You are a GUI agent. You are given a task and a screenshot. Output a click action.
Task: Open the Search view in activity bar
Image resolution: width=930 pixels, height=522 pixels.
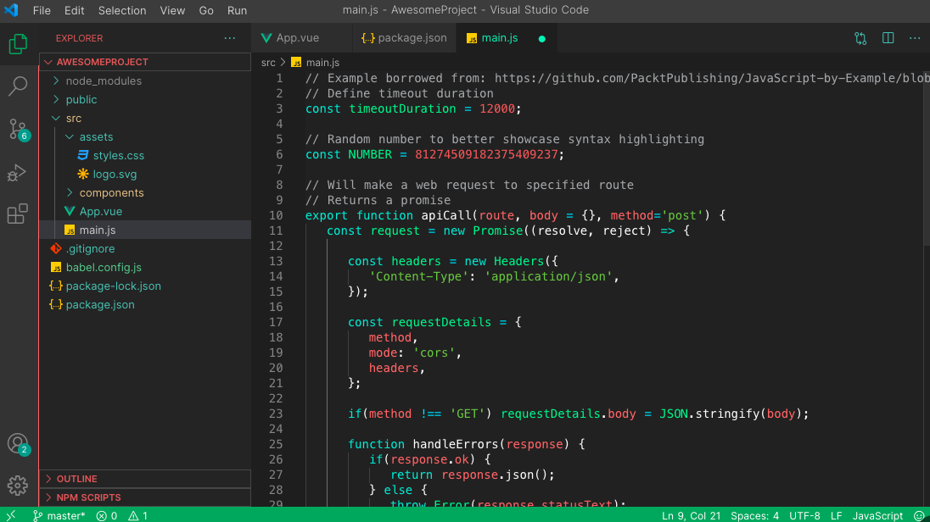point(18,86)
